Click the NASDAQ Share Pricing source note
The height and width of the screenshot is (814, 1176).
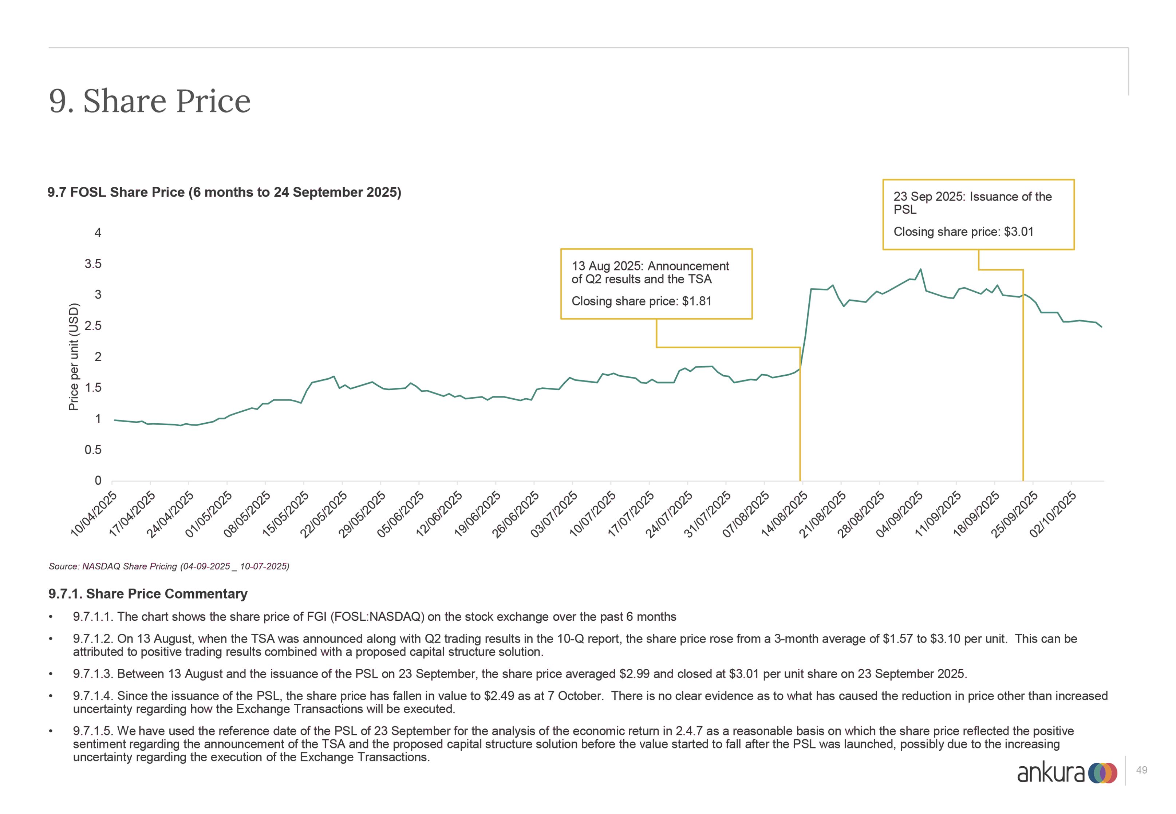[x=169, y=566]
